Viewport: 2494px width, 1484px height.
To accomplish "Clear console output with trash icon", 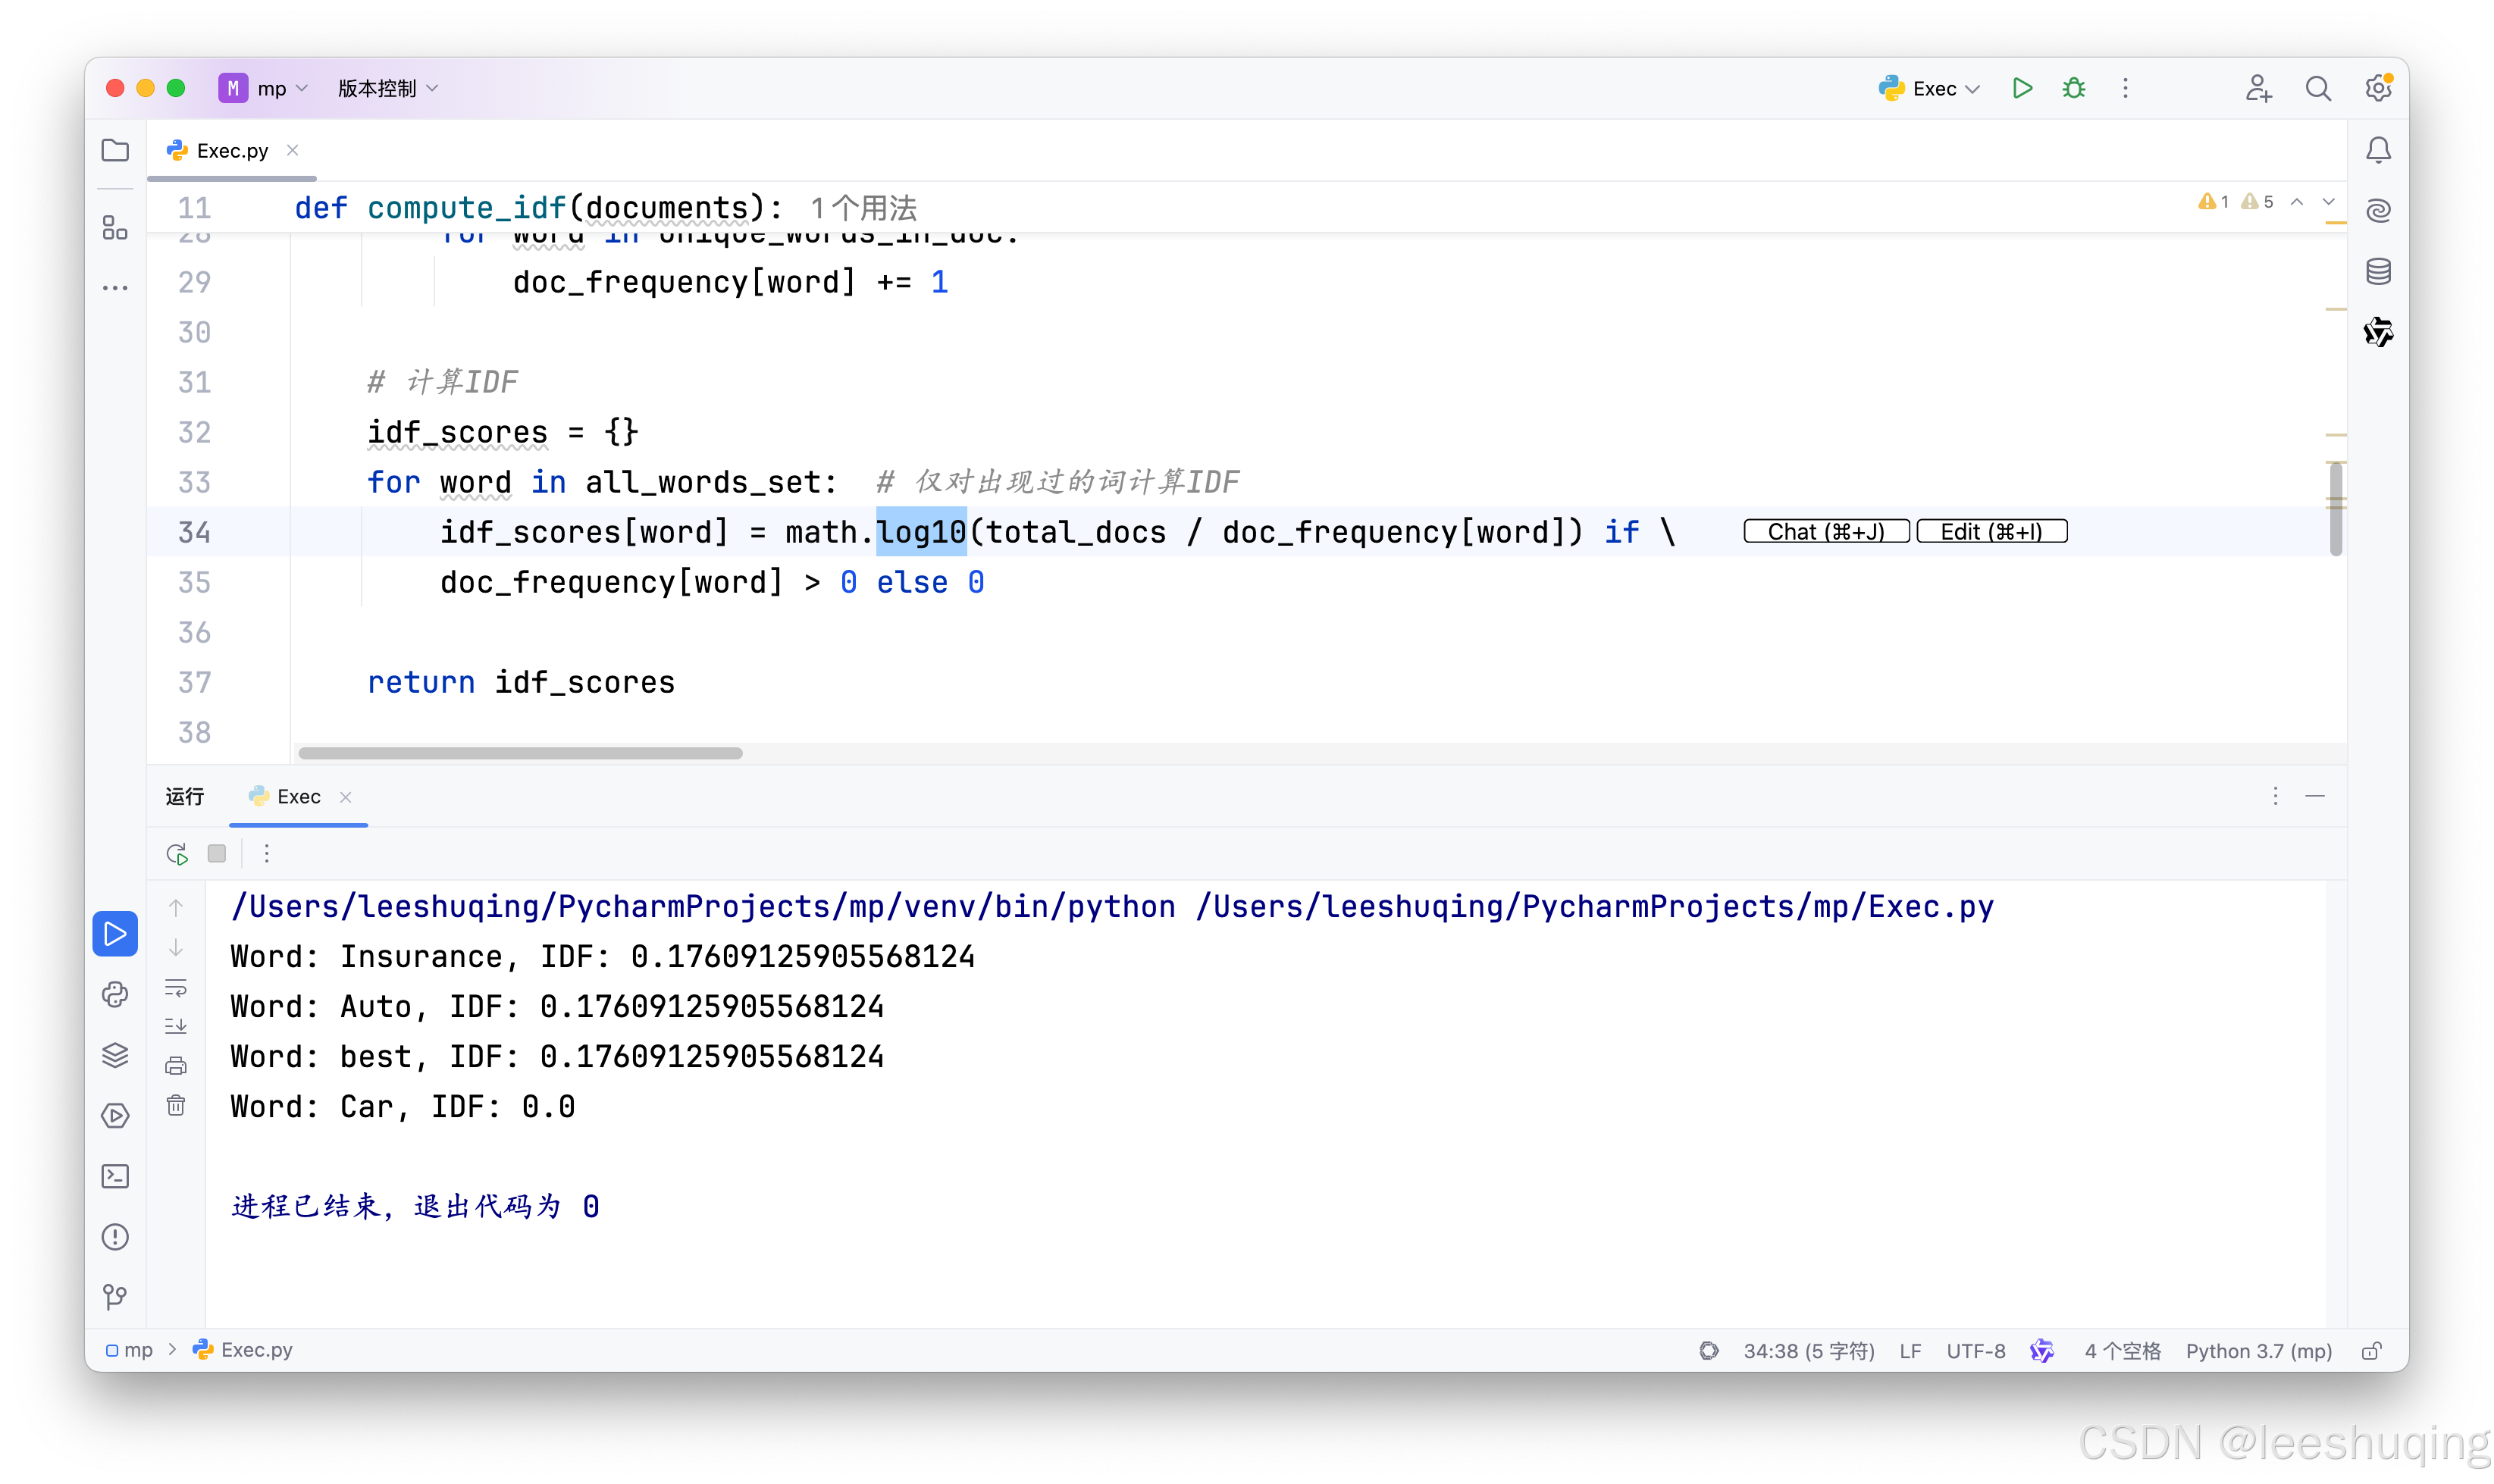I will coord(176,1105).
